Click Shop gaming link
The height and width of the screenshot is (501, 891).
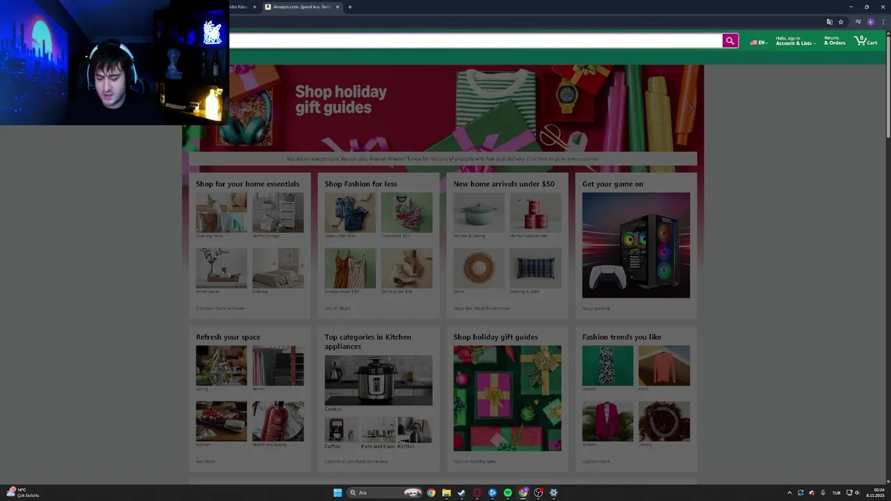click(596, 308)
